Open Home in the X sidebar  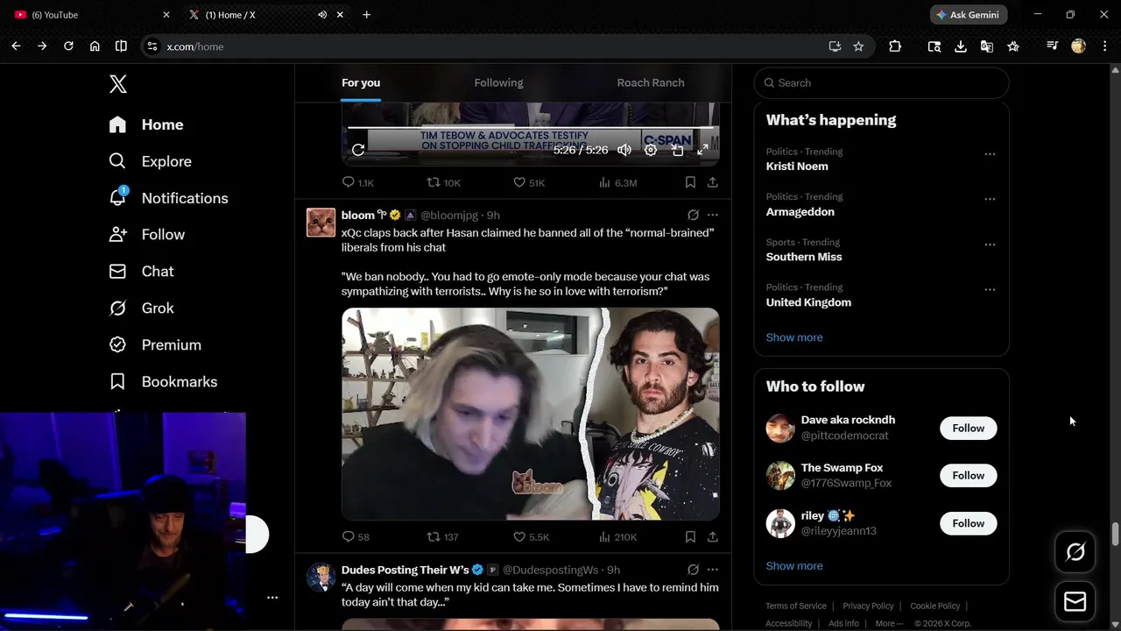coord(146,124)
